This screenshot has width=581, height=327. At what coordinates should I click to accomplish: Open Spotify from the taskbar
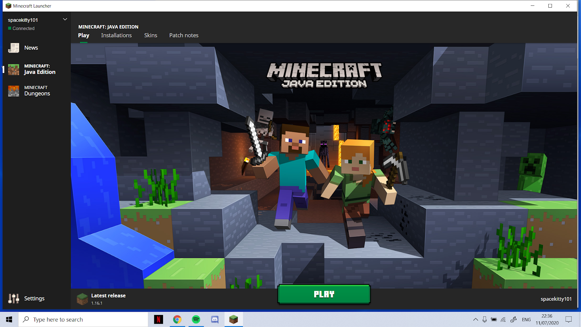[x=196, y=319]
